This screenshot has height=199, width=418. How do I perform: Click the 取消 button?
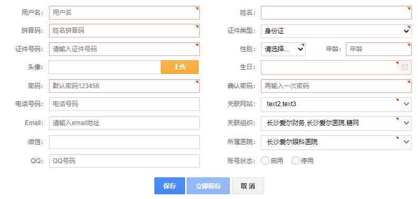click(x=248, y=186)
